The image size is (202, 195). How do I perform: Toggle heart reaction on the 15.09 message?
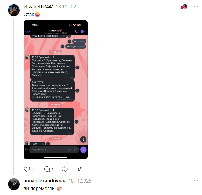(x=77, y=67)
